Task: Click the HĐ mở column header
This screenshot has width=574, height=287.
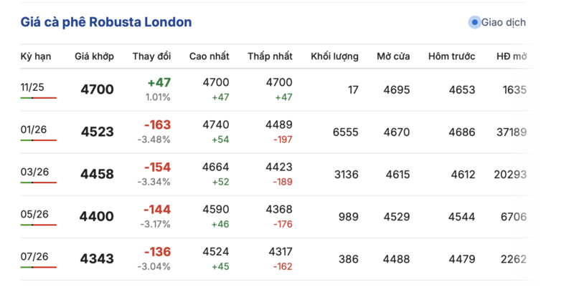Action: 513,57
